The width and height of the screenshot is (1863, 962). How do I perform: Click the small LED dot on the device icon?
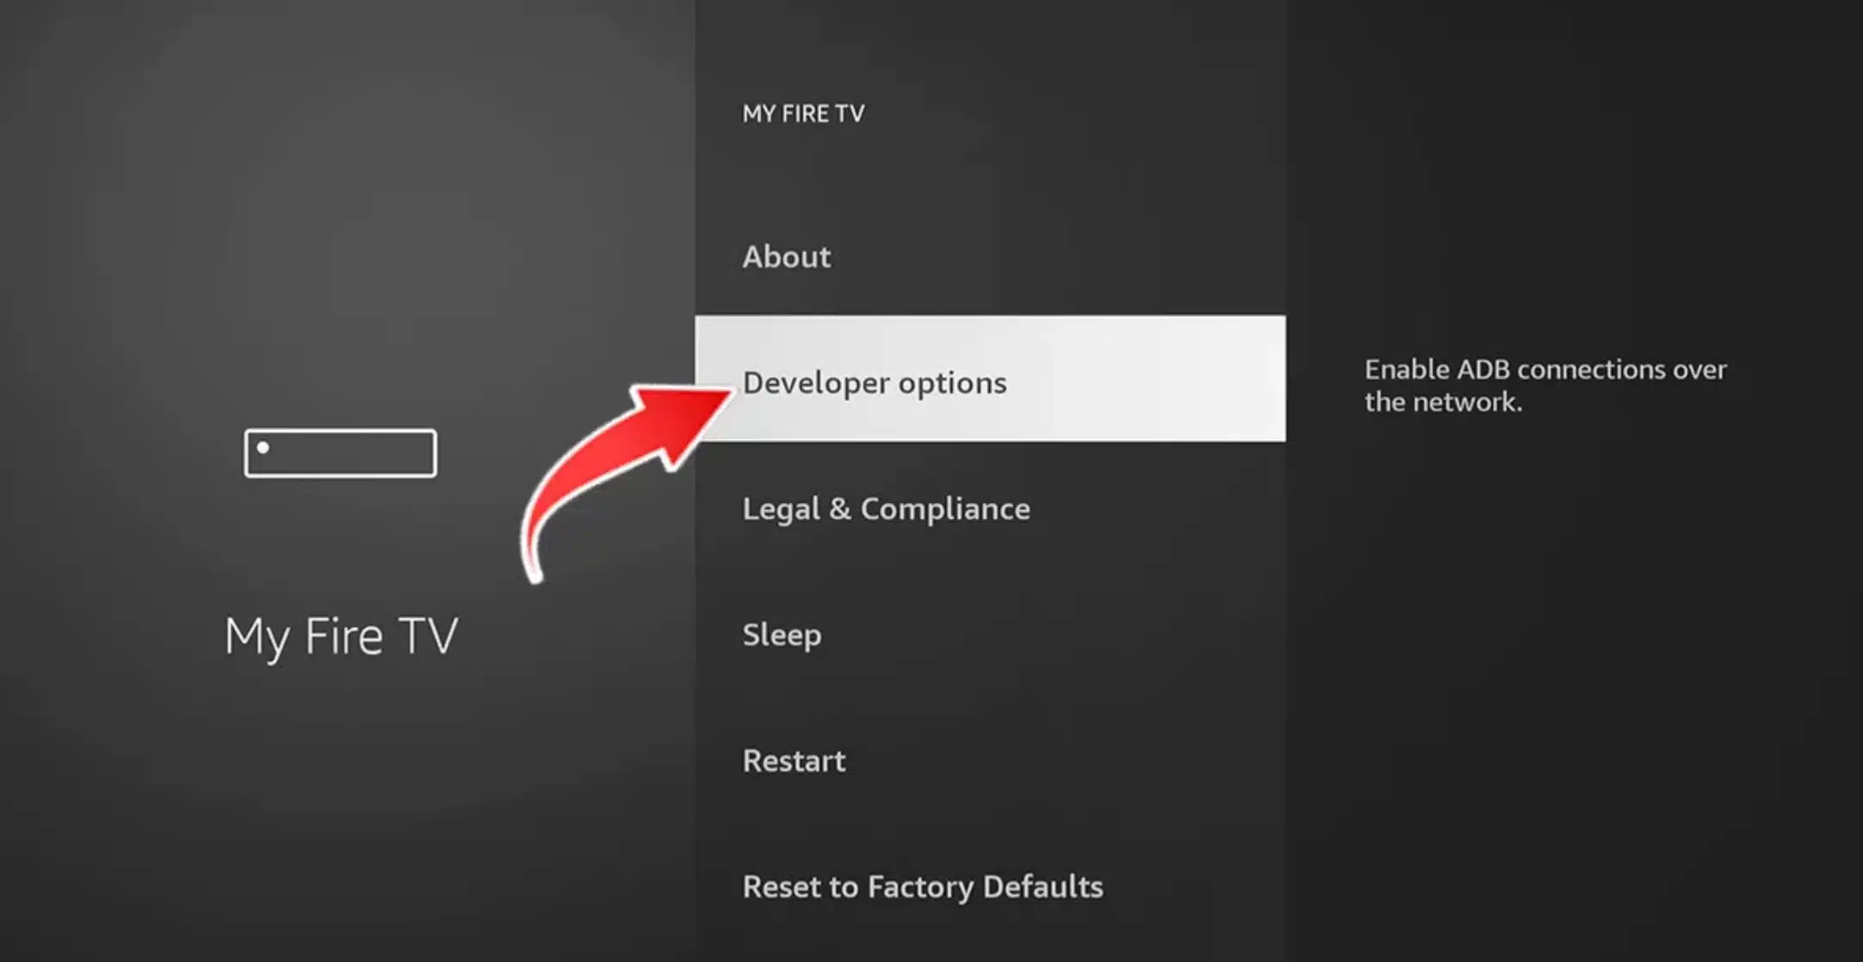(x=263, y=448)
